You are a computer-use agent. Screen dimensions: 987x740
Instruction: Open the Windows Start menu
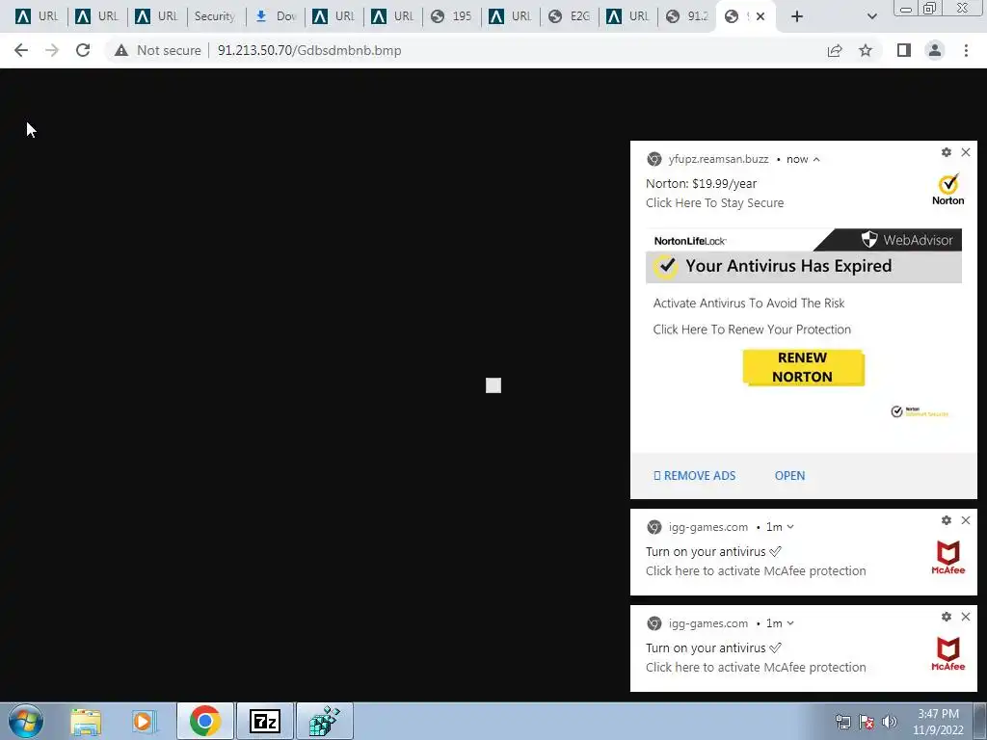26,721
